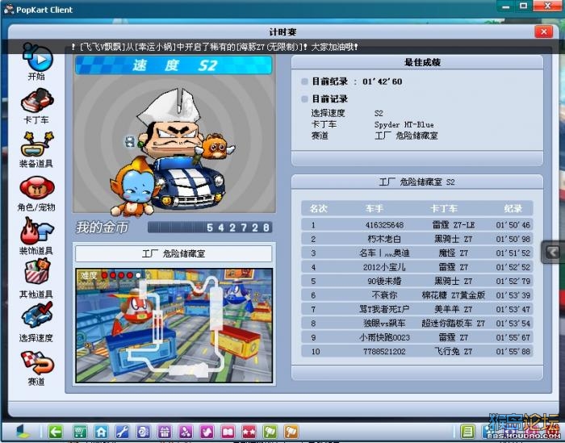Select rank 5 row 90後未婚
The width and height of the screenshot is (565, 443).
pos(417,281)
